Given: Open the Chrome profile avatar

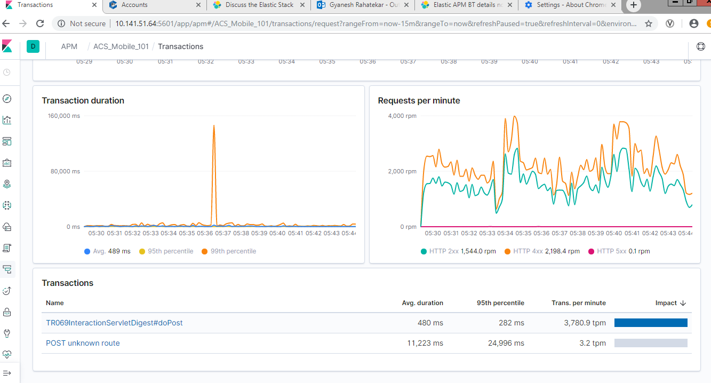Looking at the screenshot, I should point(694,23).
